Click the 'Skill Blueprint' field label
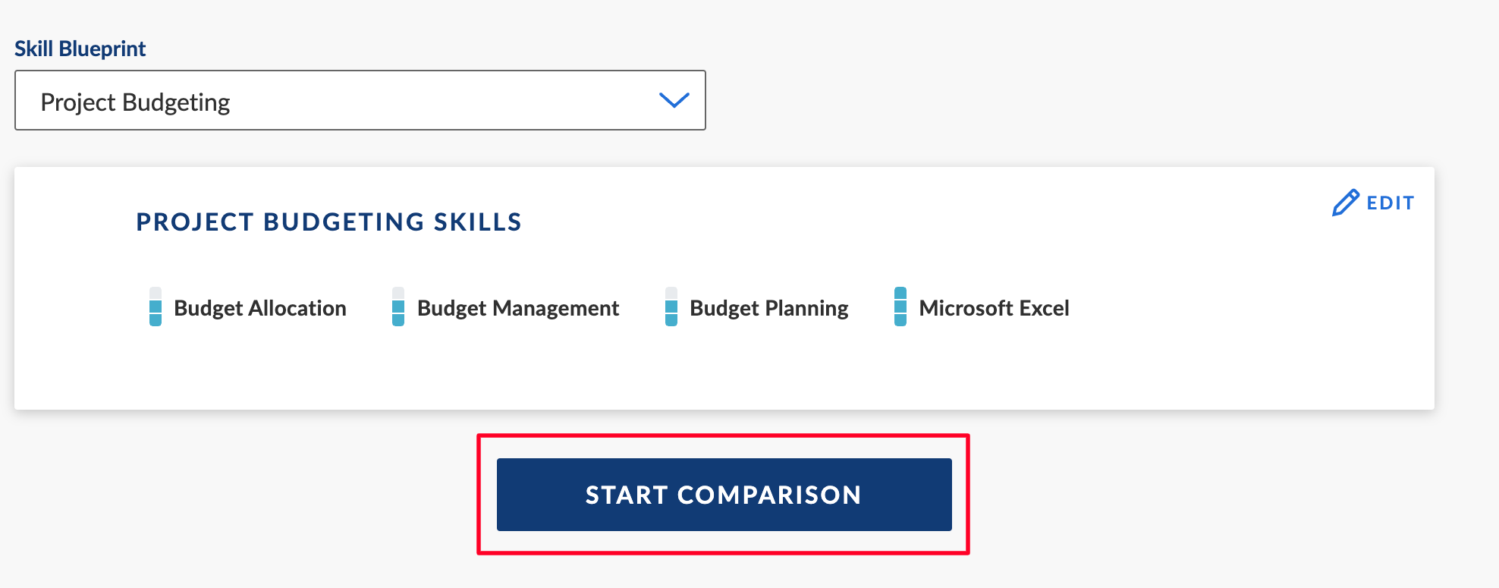The image size is (1499, 588). 80,49
